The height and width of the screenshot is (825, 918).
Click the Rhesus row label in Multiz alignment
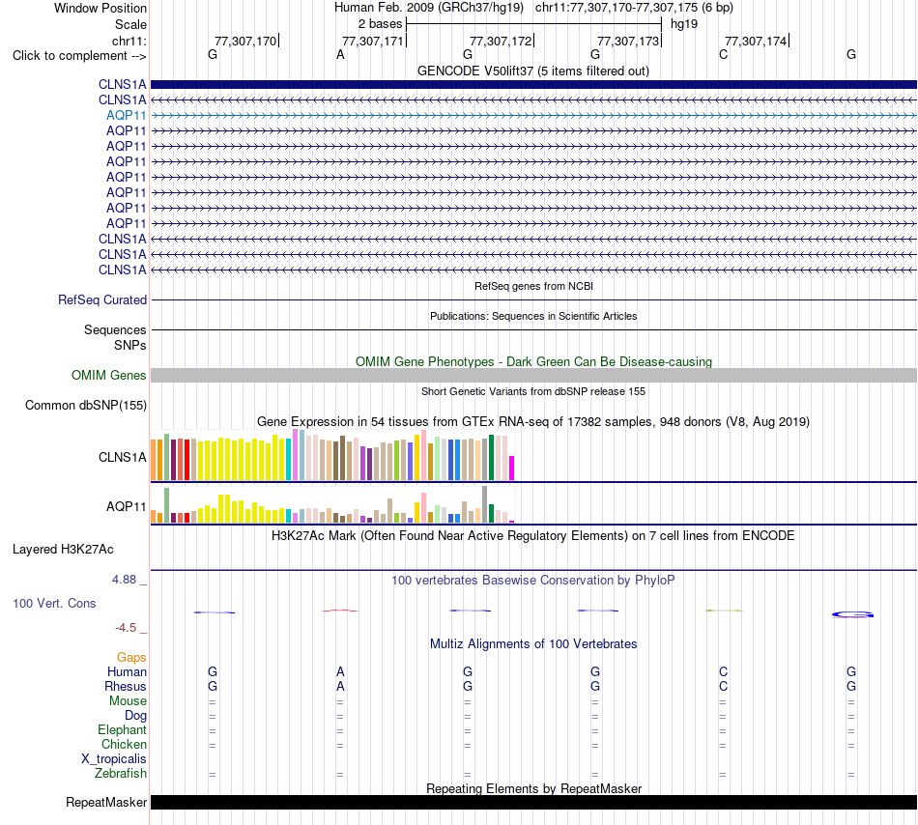(126, 686)
